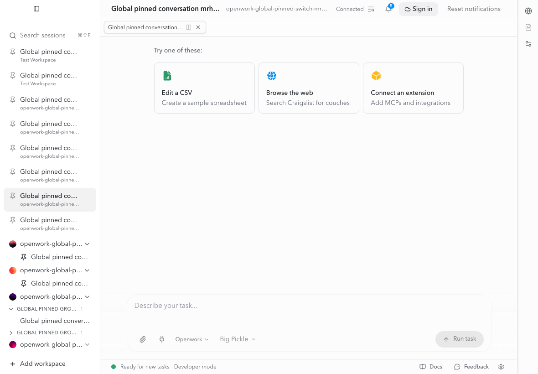Click the header title Global pinned conversation mrh…
Screen dimensions: 538x374
click(166, 9)
